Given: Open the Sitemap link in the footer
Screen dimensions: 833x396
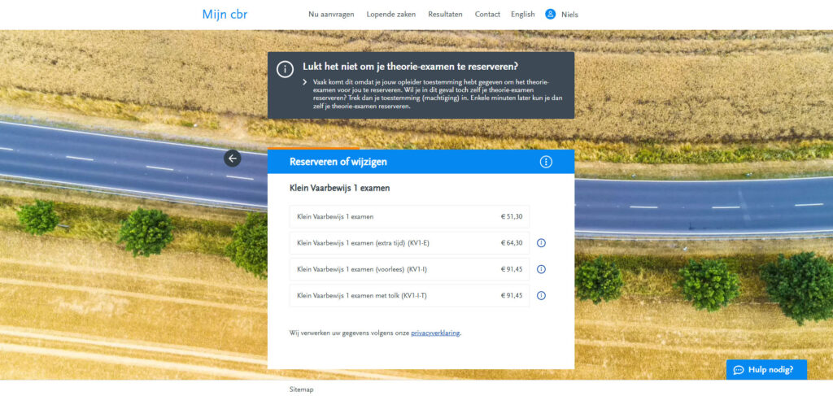Looking at the screenshot, I should [301, 389].
